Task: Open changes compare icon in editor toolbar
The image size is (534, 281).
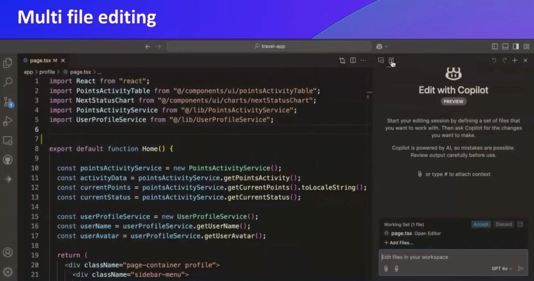Action: coord(342,60)
